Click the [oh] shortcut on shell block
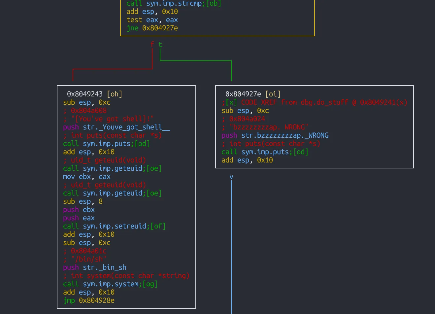The width and height of the screenshot is (435, 314). (115, 94)
